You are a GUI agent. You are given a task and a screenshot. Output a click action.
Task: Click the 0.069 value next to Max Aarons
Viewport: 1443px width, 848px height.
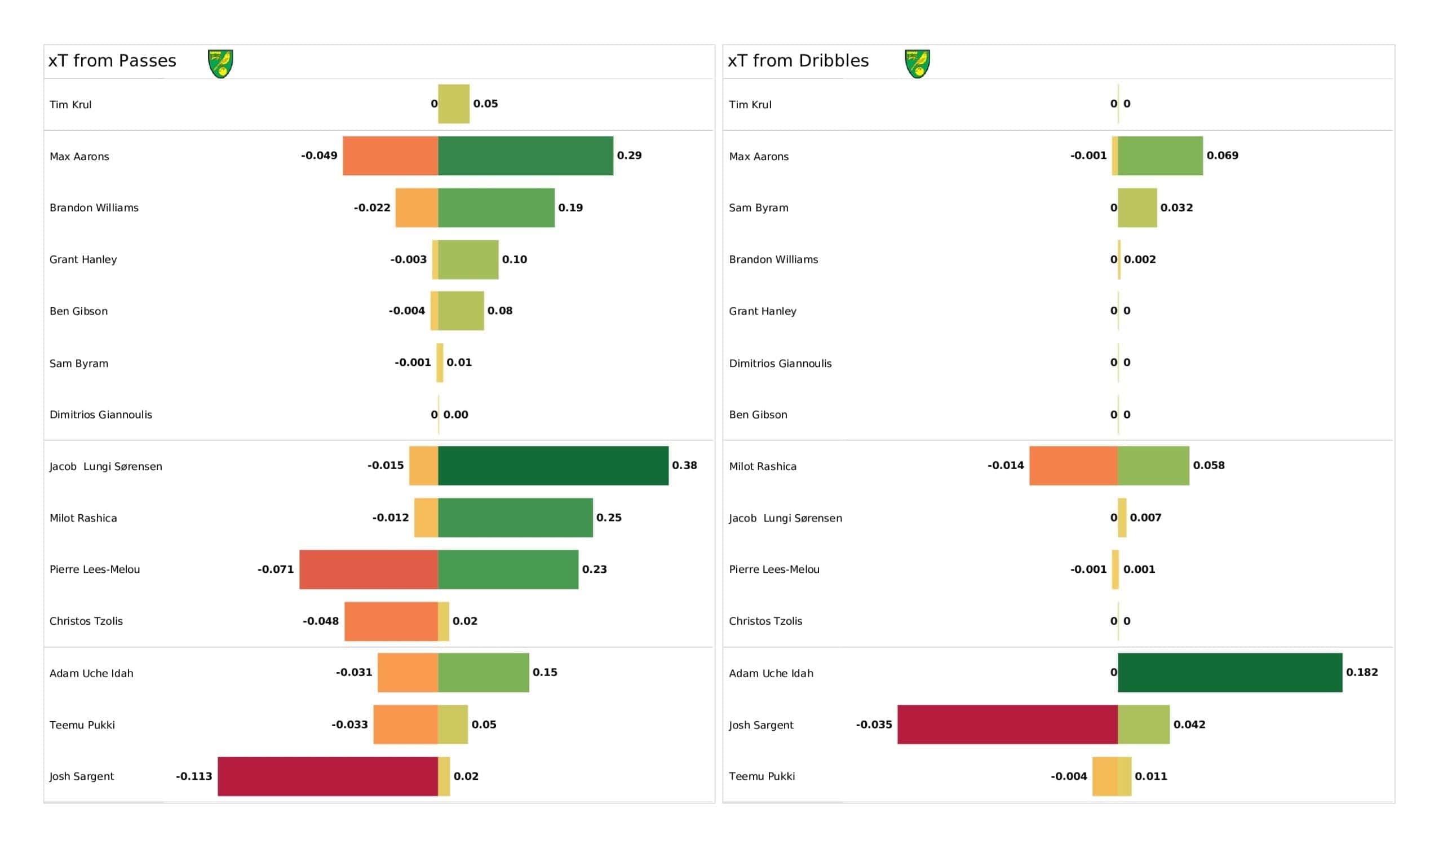click(x=1222, y=155)
